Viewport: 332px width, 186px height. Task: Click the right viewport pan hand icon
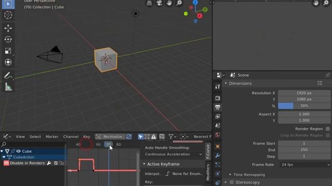click(x=316, y=3)
